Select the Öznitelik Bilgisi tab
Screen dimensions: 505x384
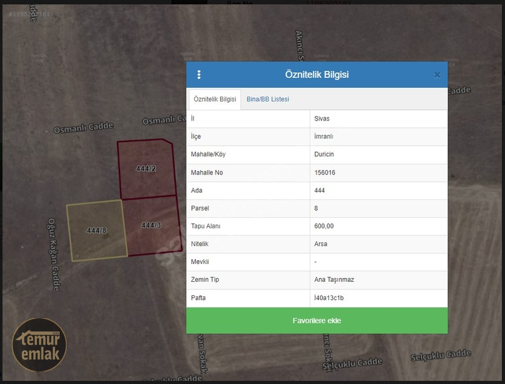pyautogui.click(x=215, y=99)
